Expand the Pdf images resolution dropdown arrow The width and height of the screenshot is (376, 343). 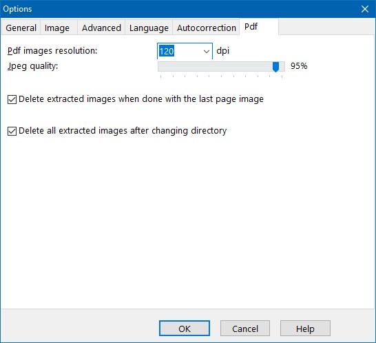(206, 51)
